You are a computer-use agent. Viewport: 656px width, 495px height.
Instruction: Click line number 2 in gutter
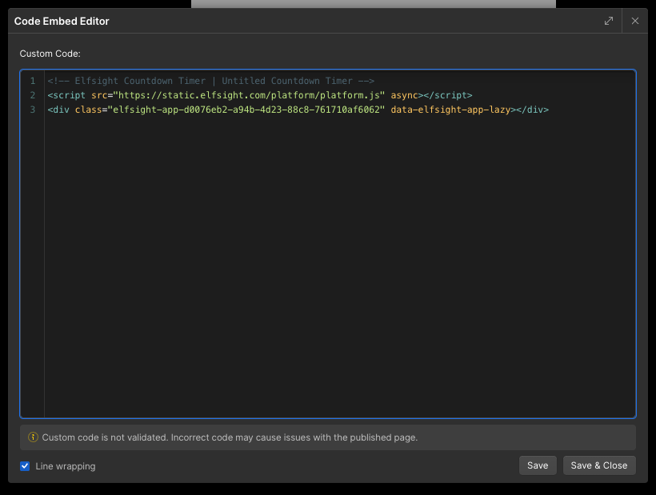pos(33,95)
